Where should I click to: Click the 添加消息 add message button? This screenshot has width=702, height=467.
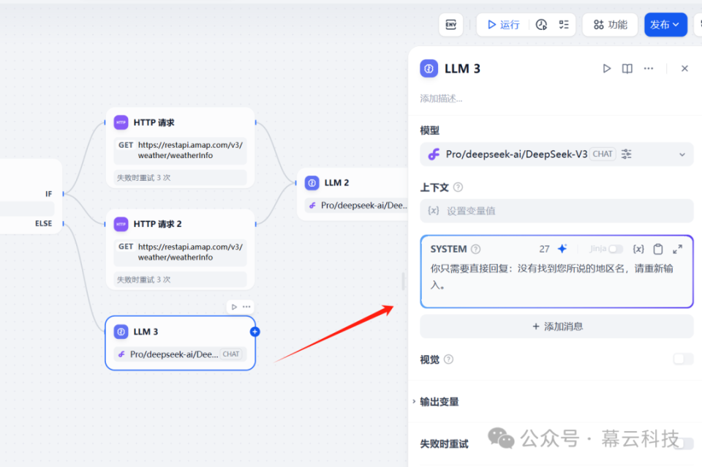coord(556,326)
